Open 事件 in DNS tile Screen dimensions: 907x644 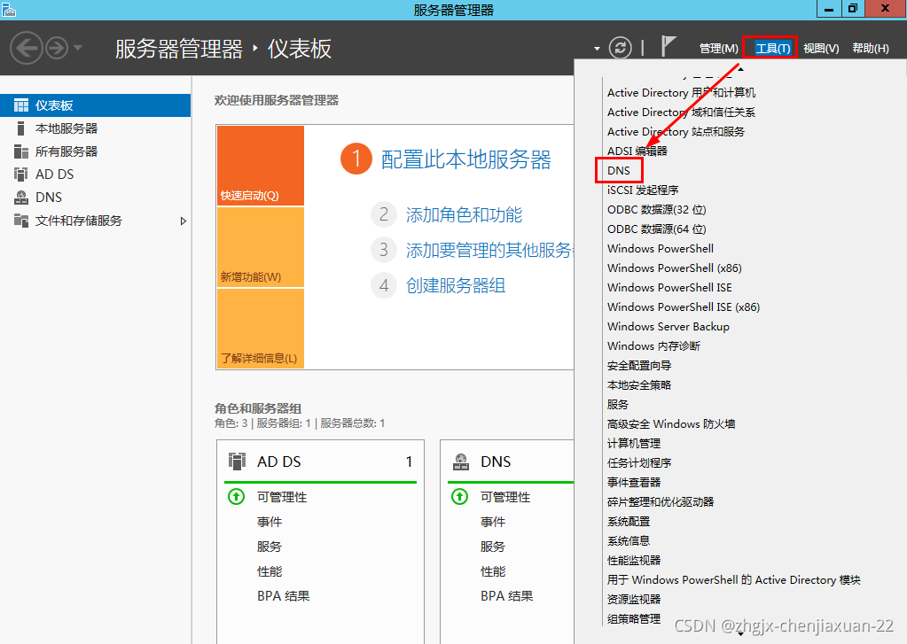tap(493, 522)
